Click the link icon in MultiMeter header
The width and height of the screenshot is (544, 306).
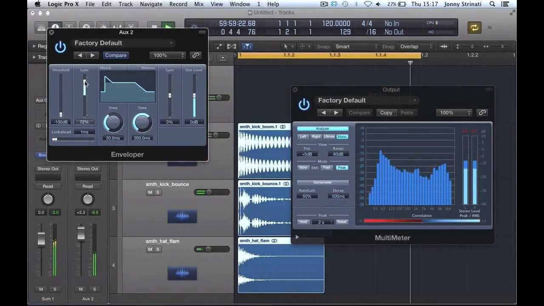tap(482, 113)
